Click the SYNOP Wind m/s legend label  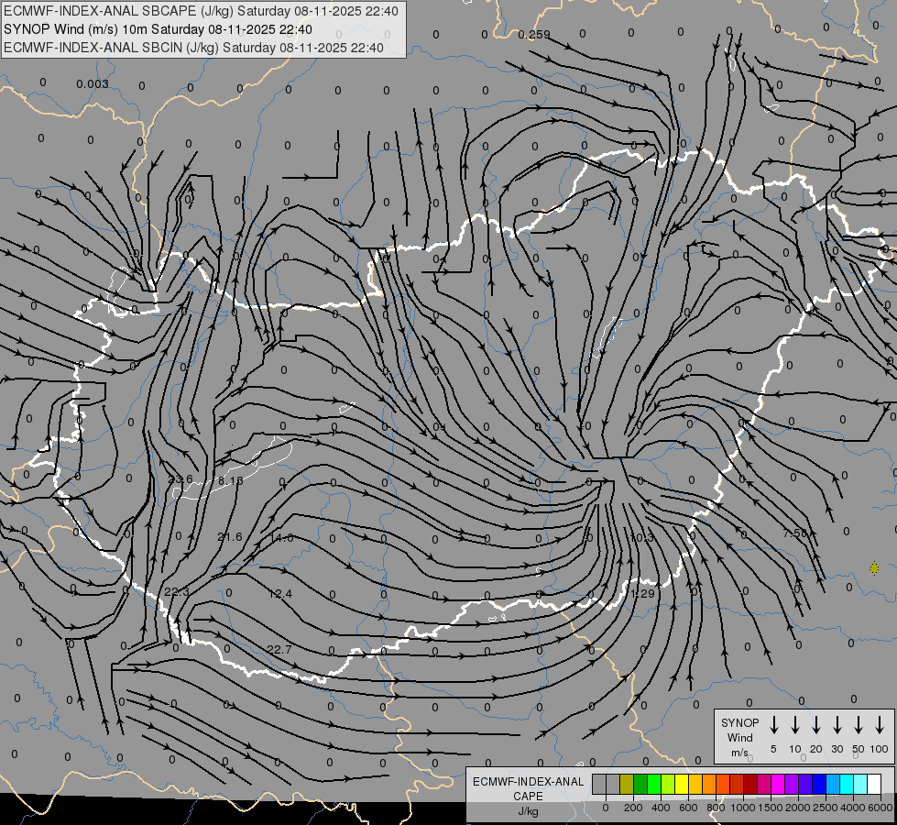(x=739, y=737)
